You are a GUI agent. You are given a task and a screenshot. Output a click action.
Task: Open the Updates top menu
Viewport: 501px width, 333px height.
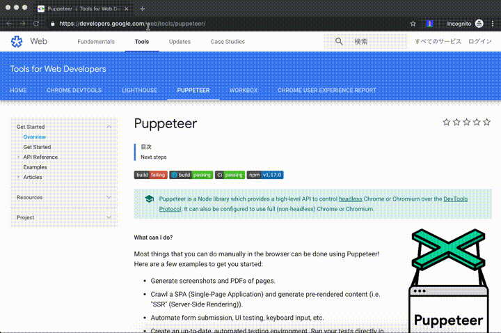coord(180,42)
